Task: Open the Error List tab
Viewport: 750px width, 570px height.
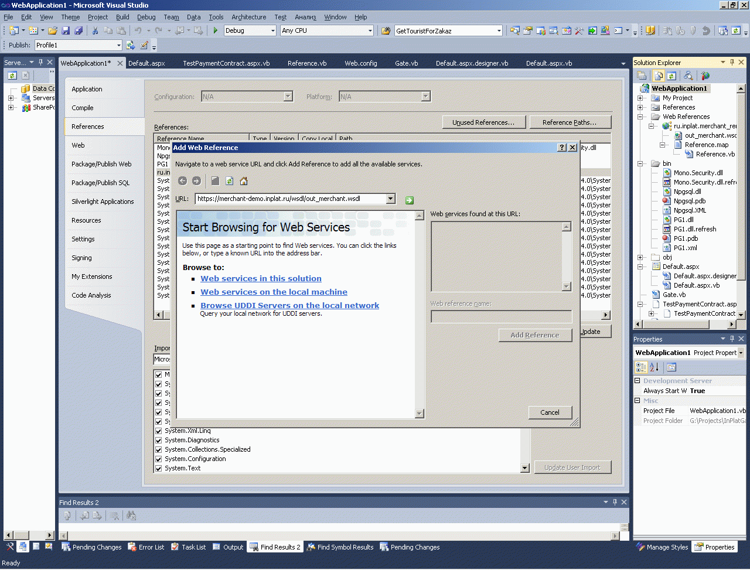Action: tap(146, 547)
